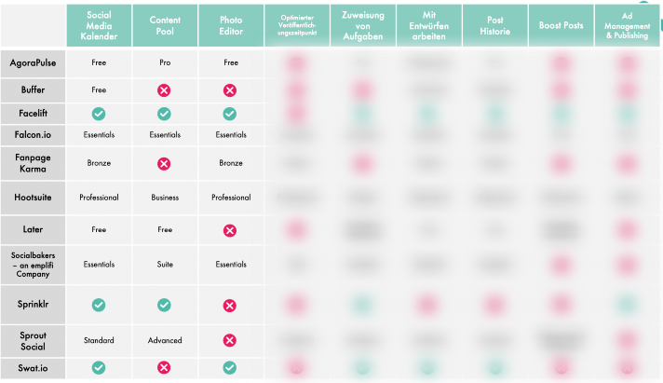Click the red X for Fanpage Karma Content Pool
This screenshot has width=663, height=383.
point(164,163)
